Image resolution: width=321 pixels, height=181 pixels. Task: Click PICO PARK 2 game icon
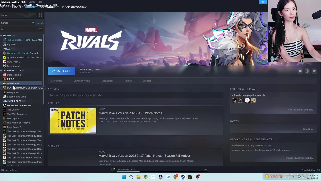pos(5,62)
